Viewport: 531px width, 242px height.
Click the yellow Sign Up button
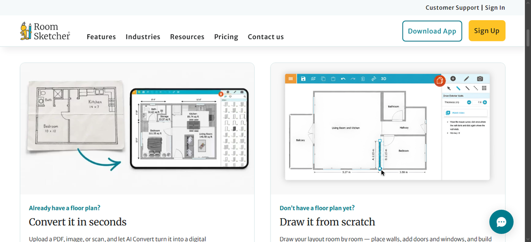pos(486,31)
